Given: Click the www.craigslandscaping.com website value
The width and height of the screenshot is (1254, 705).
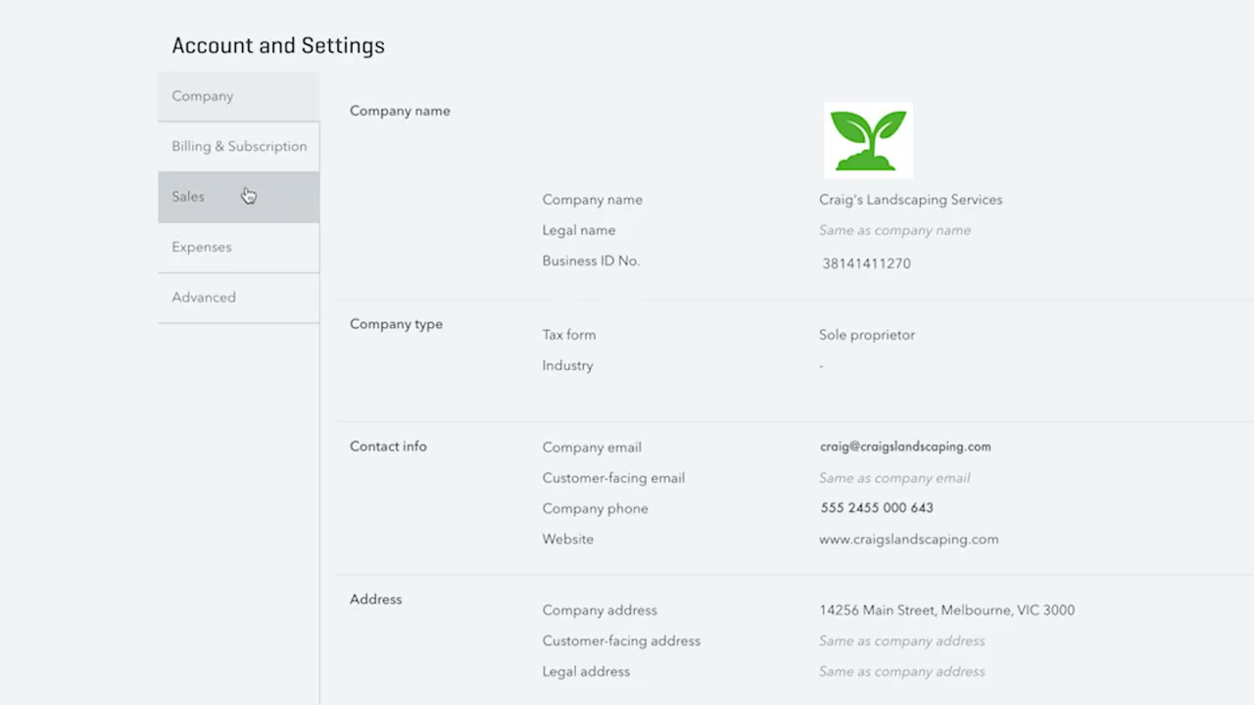Looking at the screenshot, I should click(x=908, y=540).
